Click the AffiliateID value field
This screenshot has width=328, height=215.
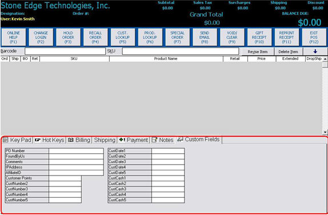[76, 173]
